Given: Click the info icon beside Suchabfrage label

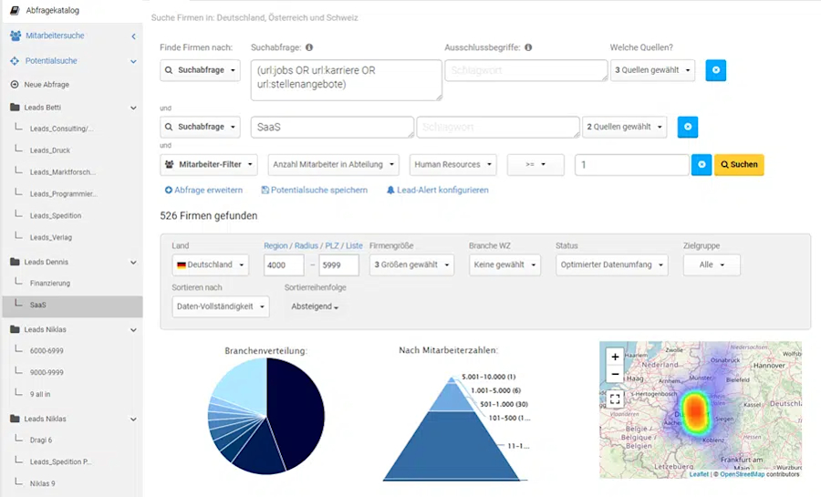Looking at the screenshot, I should pyautogui.click(x=309, y=47).
